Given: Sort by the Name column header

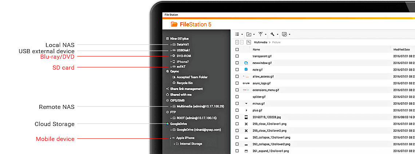Looking at the screenshot, I should pos(257,49).
